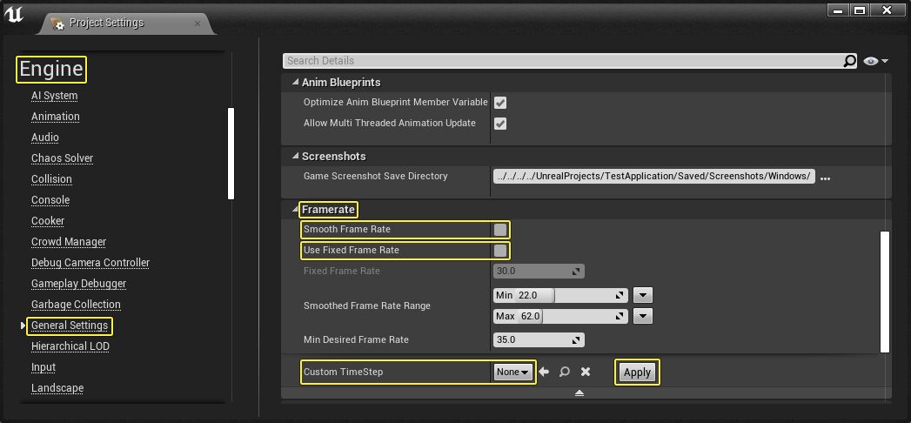Image resolution: width=911 pixels, height=423 pixels.
Task: Open the Max range type dropdown arrow
Action: tap(642, 316)
